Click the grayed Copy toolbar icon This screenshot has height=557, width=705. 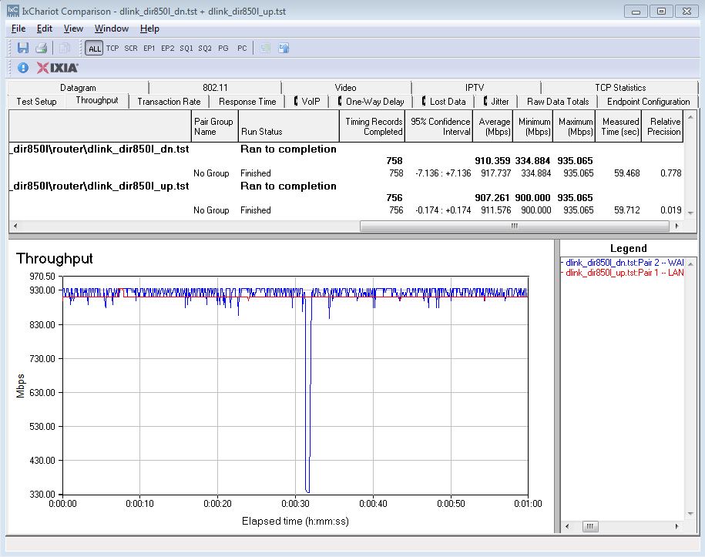pyautogui.click(x=65, y=48)
